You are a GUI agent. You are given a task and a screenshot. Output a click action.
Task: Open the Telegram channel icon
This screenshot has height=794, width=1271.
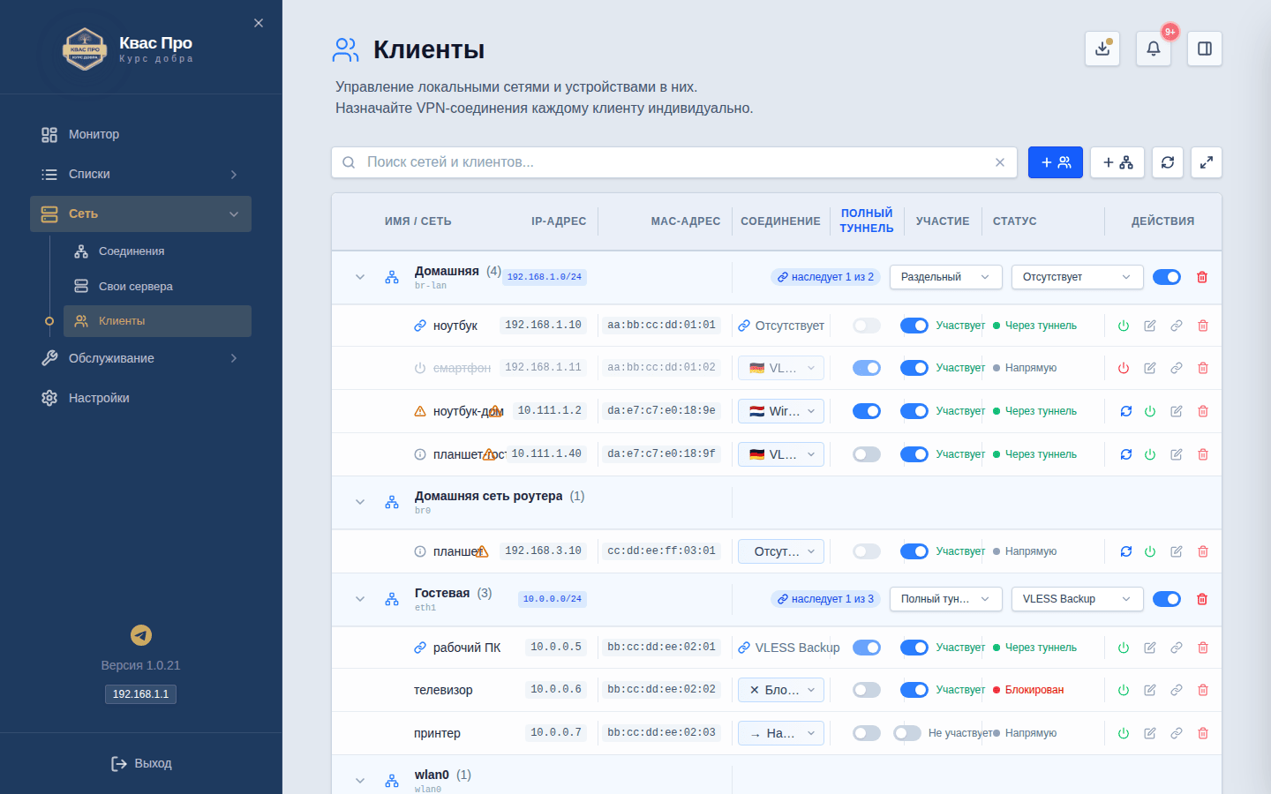tap(141, 635)
